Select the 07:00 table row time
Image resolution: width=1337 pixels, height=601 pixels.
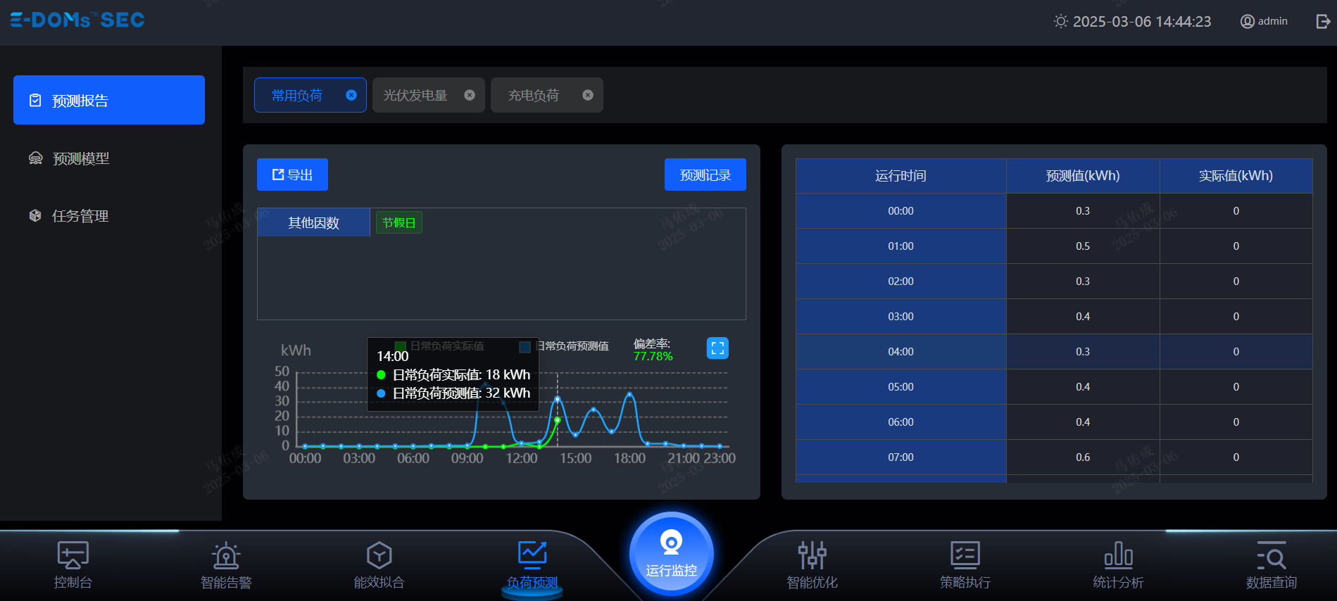pyautogui.click(x=900, y=457)
